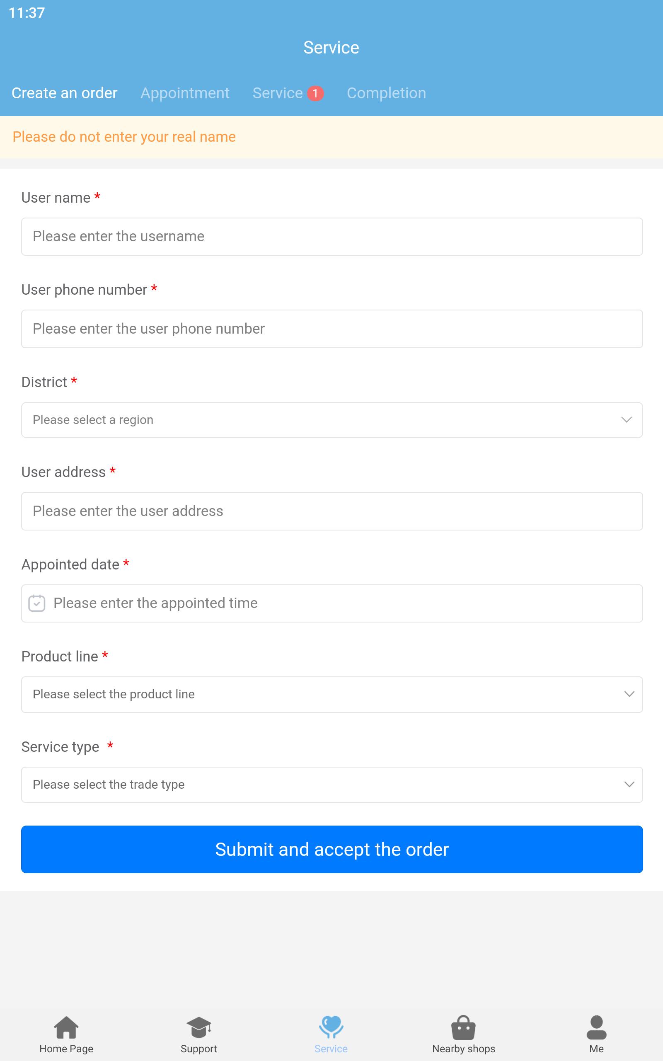Go to the Me profile icon
Image resolution: width=663 pixels, height=1061 pixels.
596,1027
